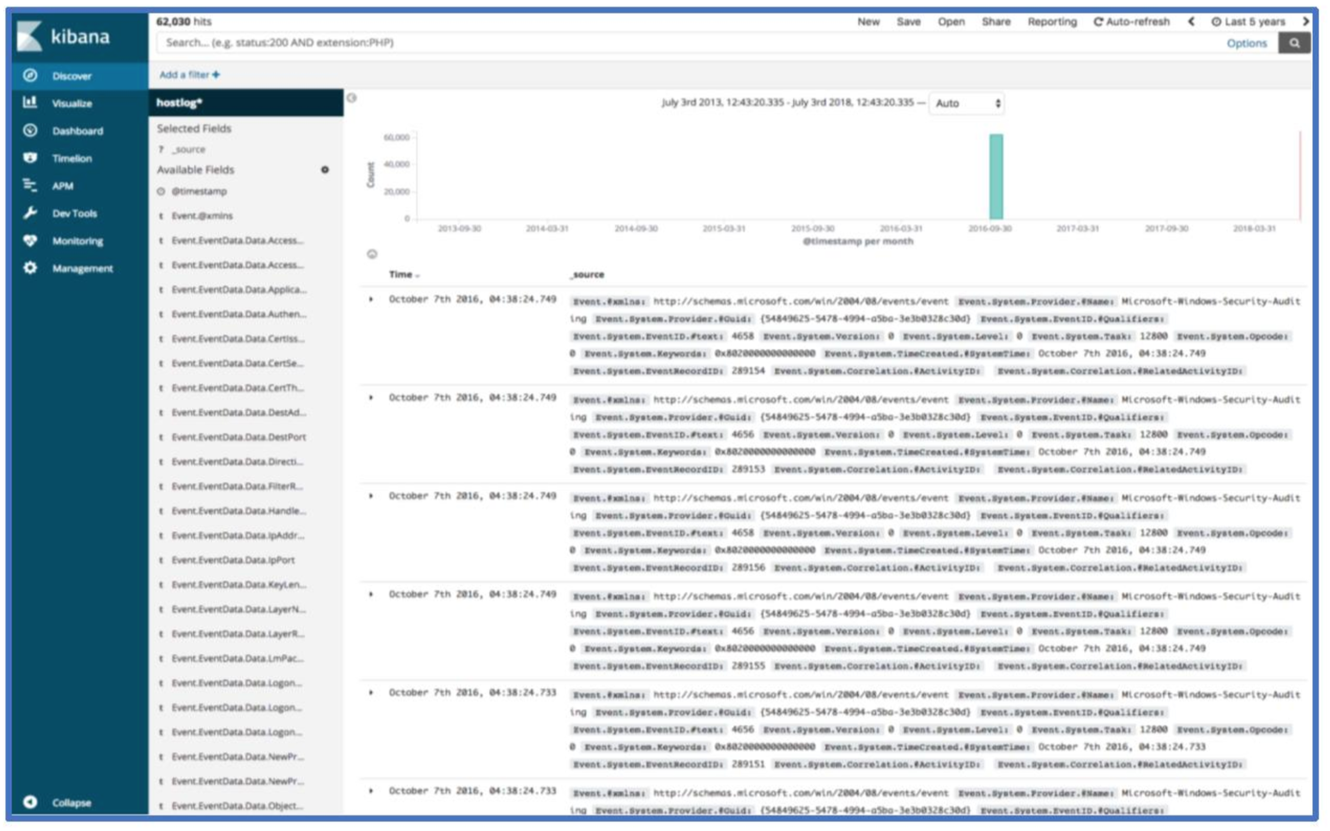Collapse the field list sidebar arrow

(352, 98)
